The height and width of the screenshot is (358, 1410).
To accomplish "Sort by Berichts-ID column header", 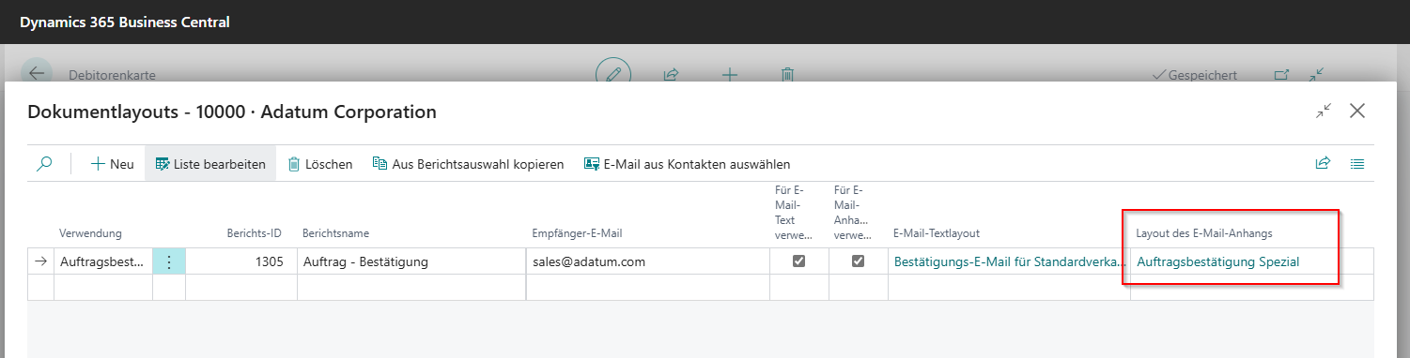I will (x=255, y=233).
